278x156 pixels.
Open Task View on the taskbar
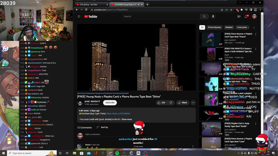point(67,153)
